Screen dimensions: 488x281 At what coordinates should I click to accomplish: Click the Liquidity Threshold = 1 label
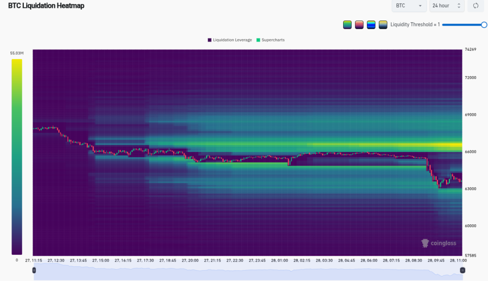coord(415,24)
